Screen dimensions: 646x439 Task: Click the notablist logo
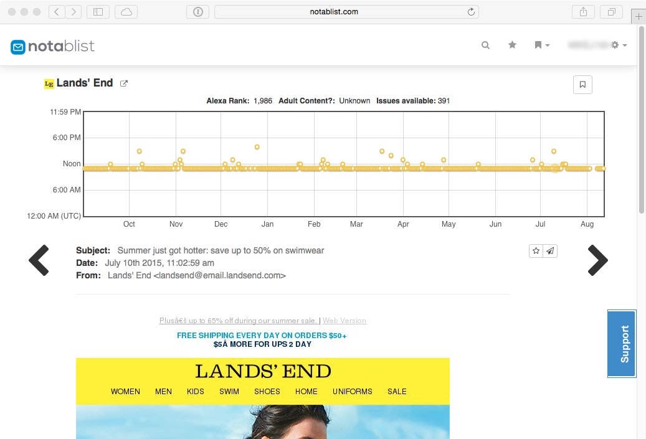(x=52, y=46)
